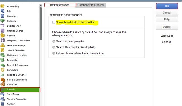182x106 pixels.
Task: Click the Sales & Customers icon
Action: pyautogui.click(x=3, y=80)
